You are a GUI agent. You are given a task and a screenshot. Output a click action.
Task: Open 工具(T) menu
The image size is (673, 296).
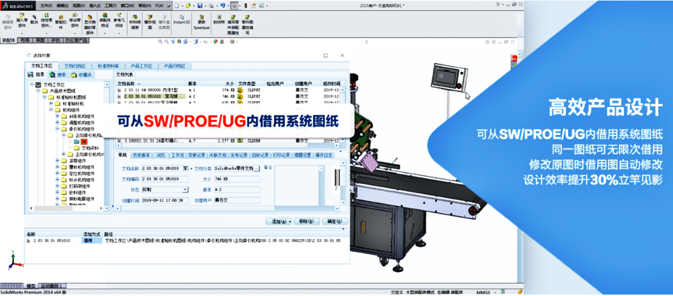coord(110,6)
